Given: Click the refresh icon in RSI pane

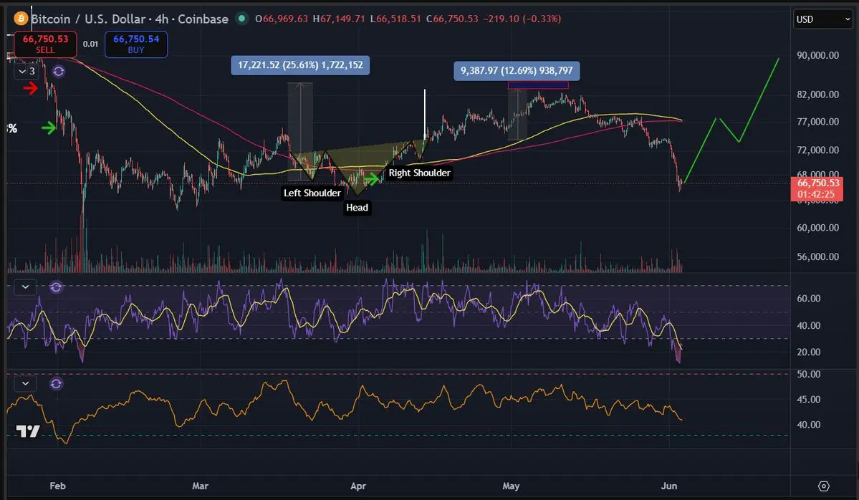Looking at the screenshot, I should [56, 287].
